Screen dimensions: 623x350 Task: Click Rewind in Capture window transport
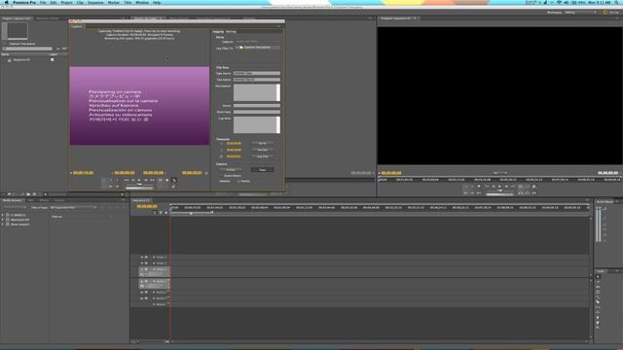127,180
